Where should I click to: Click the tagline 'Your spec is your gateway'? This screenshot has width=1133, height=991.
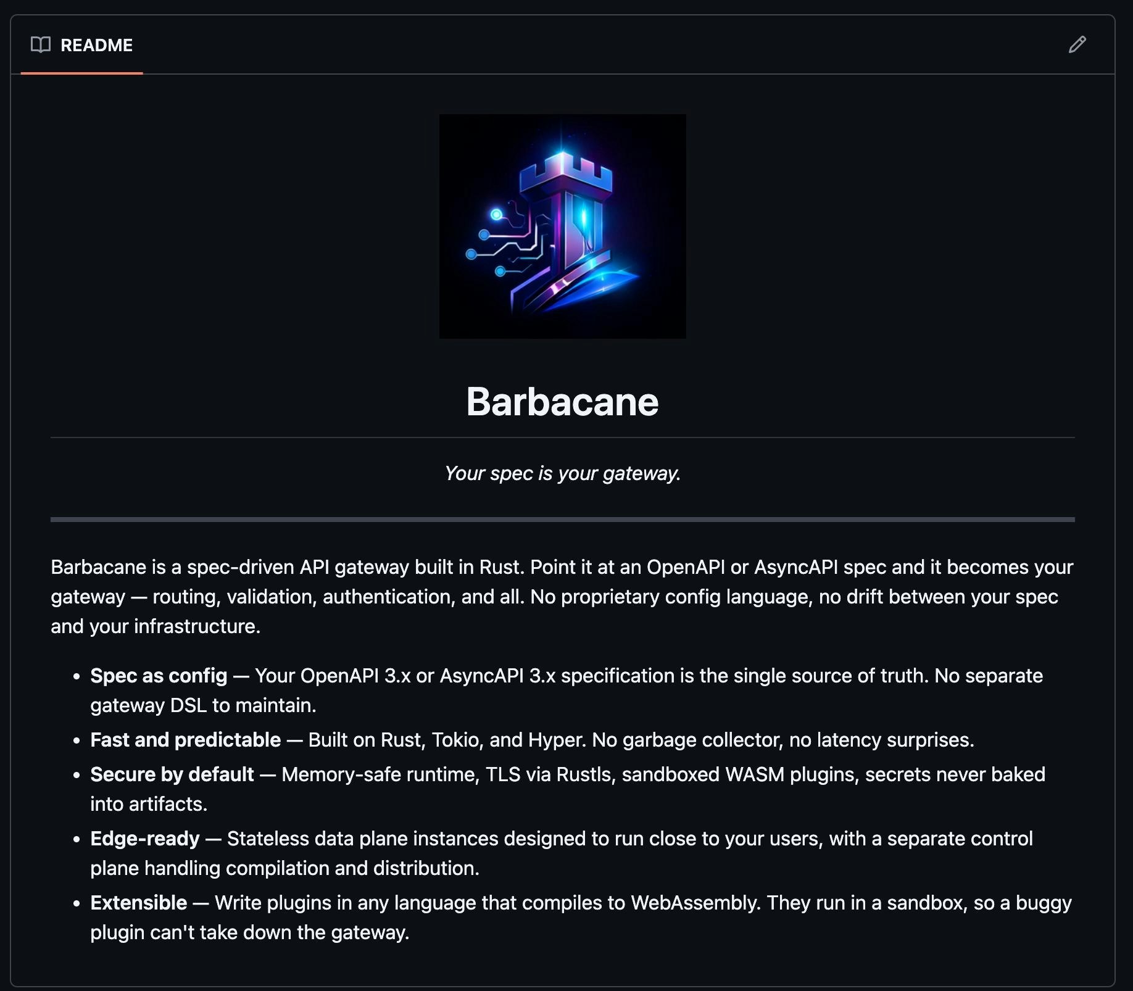[562, 473]
